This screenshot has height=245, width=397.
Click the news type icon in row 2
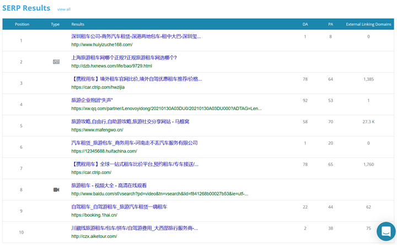coord(56,62)
